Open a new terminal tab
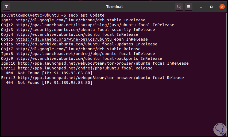The image size is (228, 137). click(7, 7)
